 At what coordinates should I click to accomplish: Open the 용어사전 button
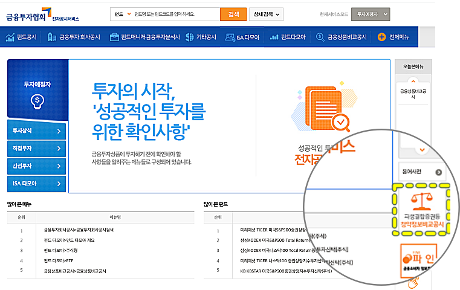click(421, 172)
